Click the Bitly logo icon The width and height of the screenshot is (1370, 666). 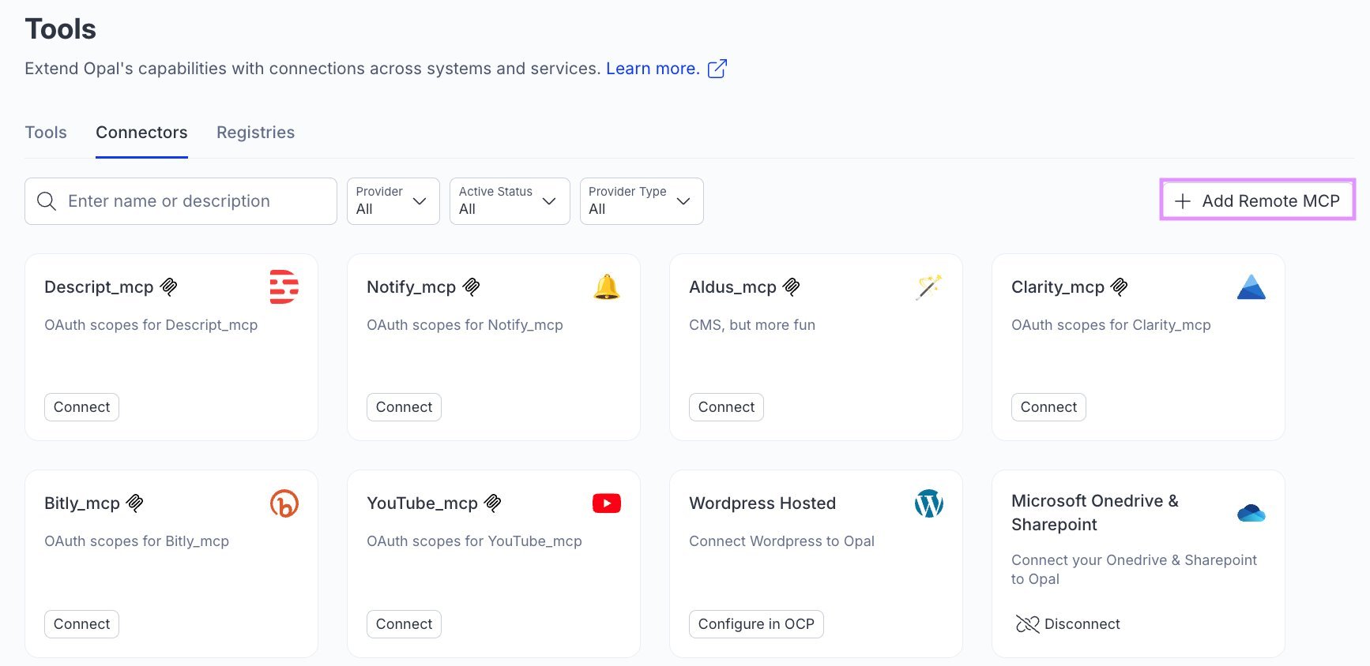click(284, 503)
